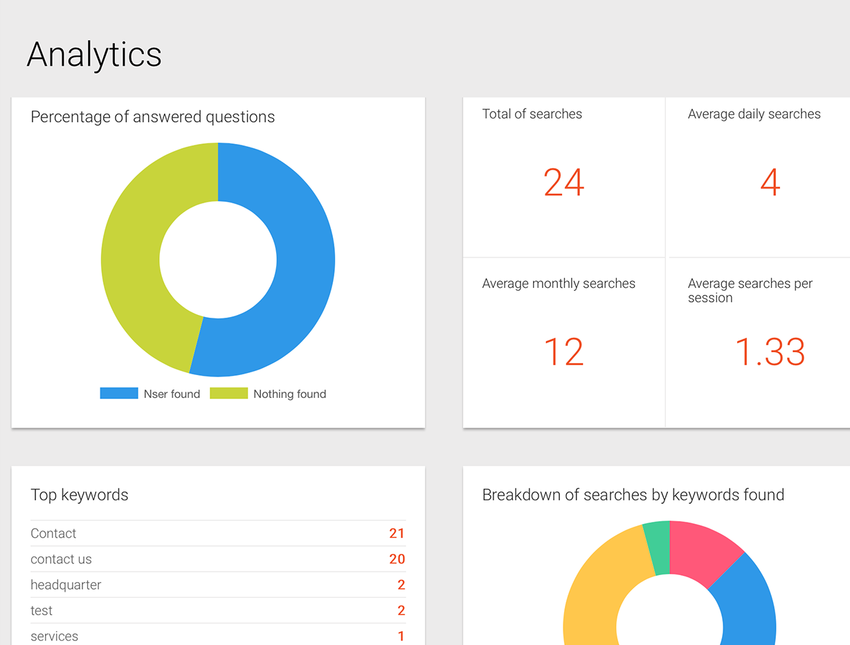The height and width of the screenshot is (645, 850).
Task: Click the count 2 for test
Action: click(401, 610)
